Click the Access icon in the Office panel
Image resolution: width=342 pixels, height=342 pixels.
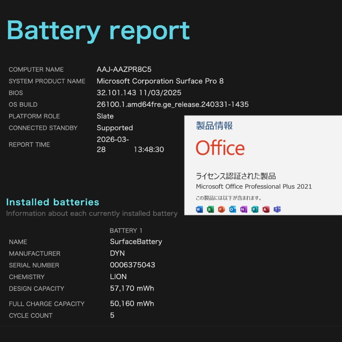coord(266,209)
